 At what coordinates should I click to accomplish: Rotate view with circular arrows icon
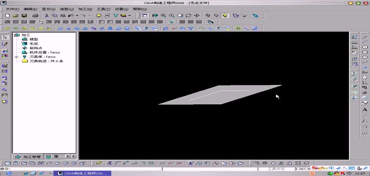tap(189, 15)
